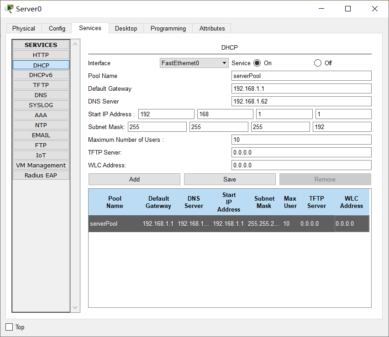This screenshot has width=389, height=337.
Task: Click the Default Gateway column header
Action: click(158, 202)
